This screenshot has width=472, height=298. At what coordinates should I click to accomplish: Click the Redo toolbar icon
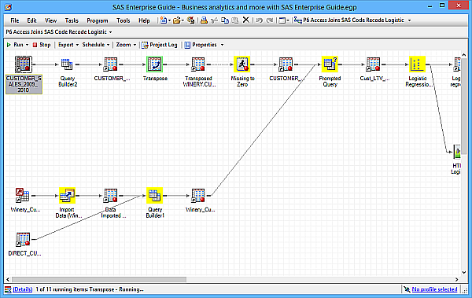(x=270, y=20)
